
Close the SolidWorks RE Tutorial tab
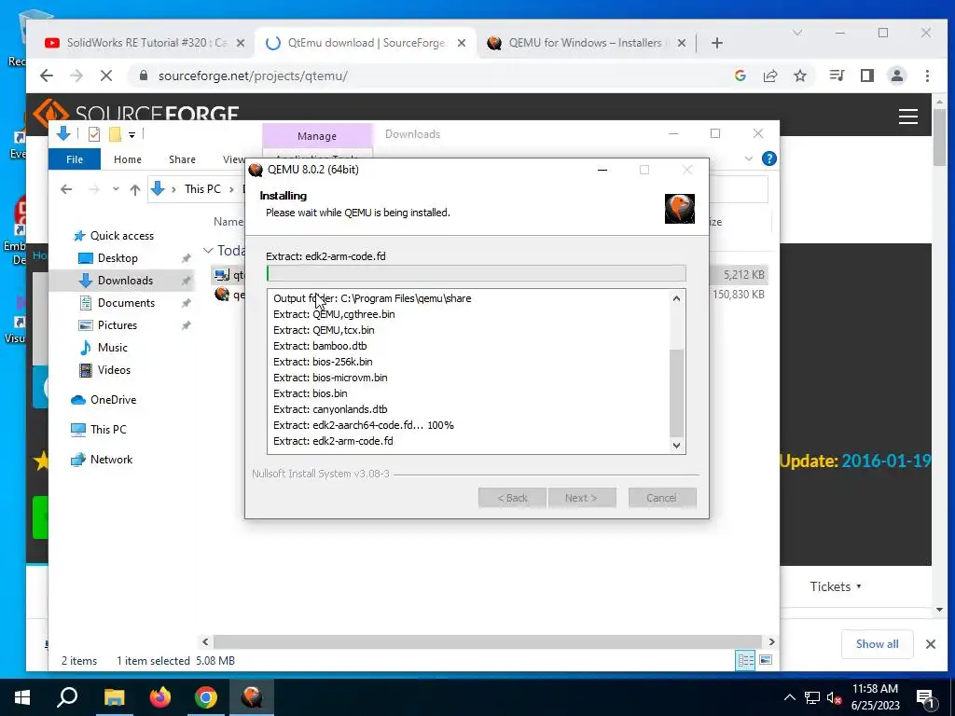click(x=241, y=43)
